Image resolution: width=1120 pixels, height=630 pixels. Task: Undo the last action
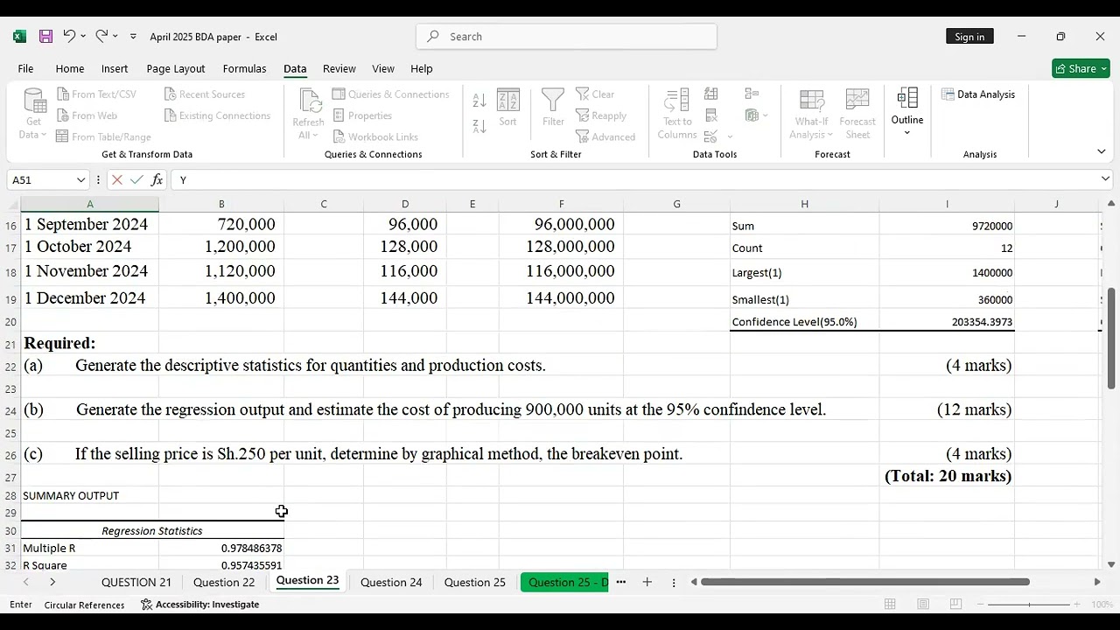69,37
